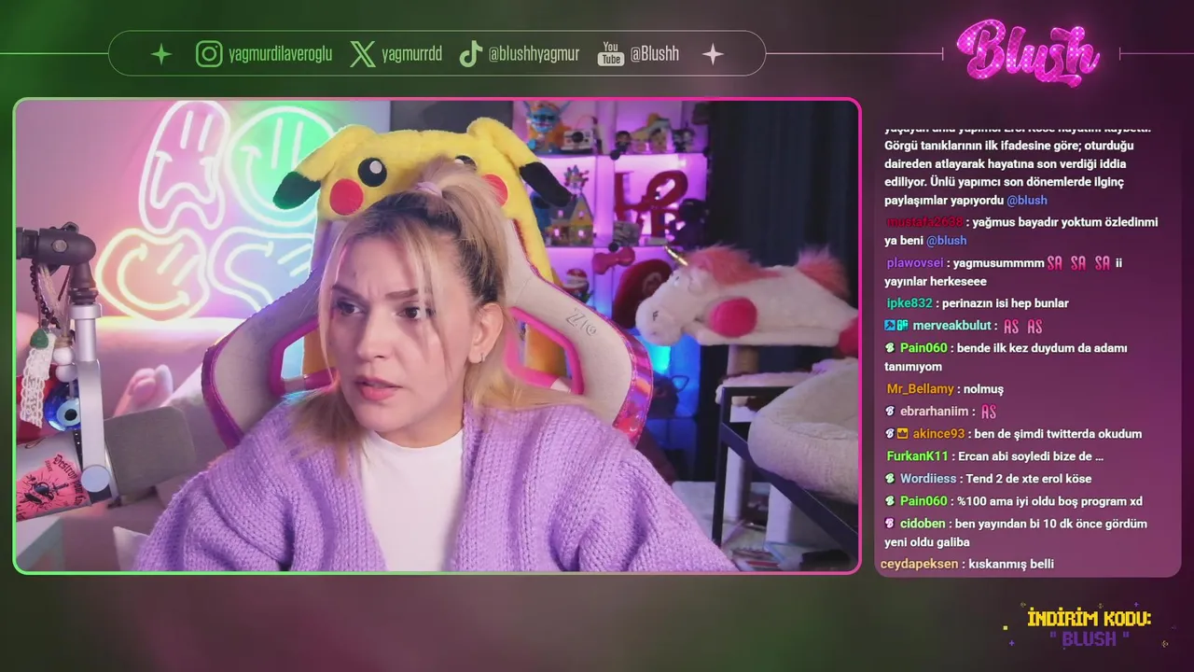1194x672 pixels.
Task: Click username akince93 in chat
Action: [x=938, y=434]
